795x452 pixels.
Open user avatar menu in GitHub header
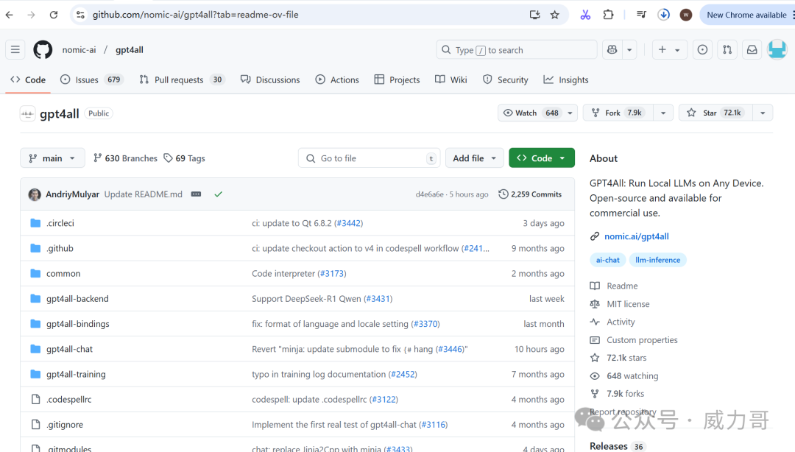click(777, 50)
